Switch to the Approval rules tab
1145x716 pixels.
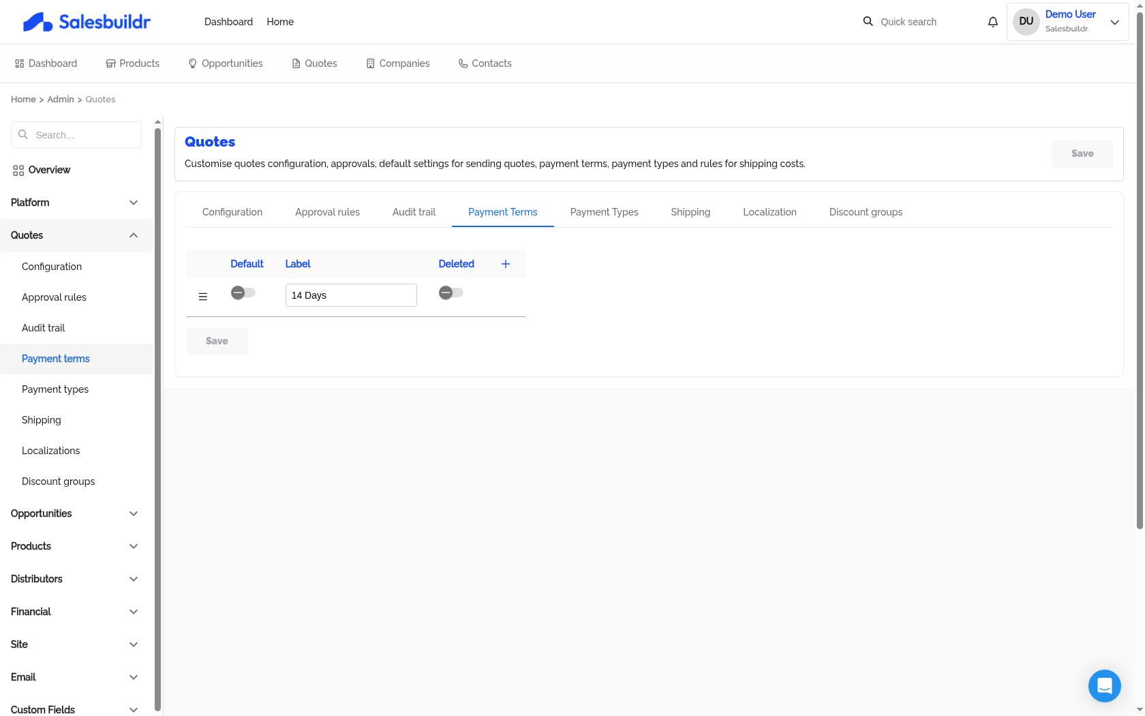pyautogui.click(x=327, y=212)
